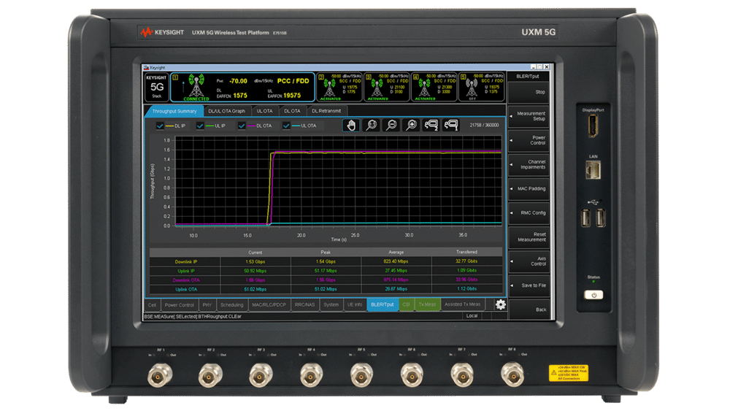Expand the RMC Config softkey menu

(x=529, y=212)
